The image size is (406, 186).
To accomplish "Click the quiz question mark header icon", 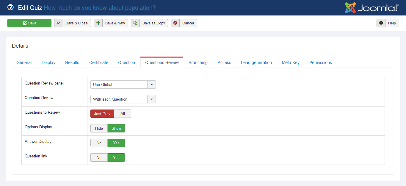I will 10,7.
